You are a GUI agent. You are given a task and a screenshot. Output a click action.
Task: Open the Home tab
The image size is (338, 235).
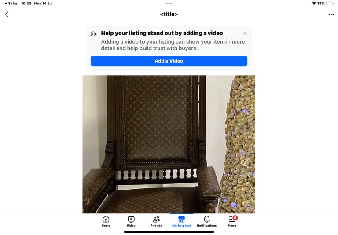[106, 221]
